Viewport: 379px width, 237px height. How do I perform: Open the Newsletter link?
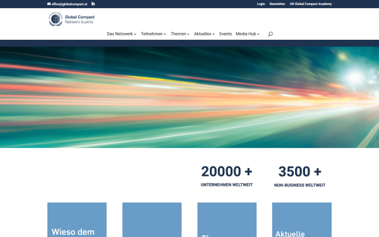pyautogui.click(x=277, y=4)
